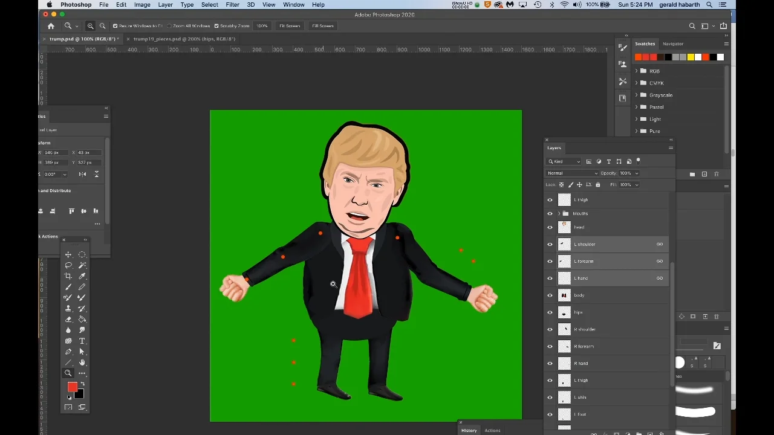Select the Magic Wand tool
This screenshot has width=774, height=435.
coord(82,265)
